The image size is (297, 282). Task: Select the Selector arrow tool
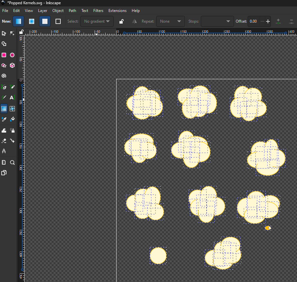[4, 33]
